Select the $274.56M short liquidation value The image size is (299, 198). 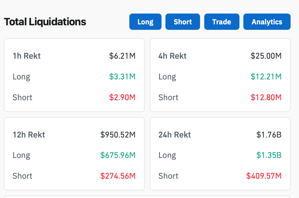[x=118, y=176]
